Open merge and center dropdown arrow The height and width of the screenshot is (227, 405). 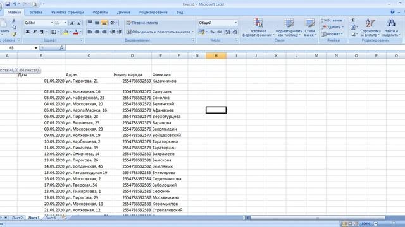coord(192,32)
